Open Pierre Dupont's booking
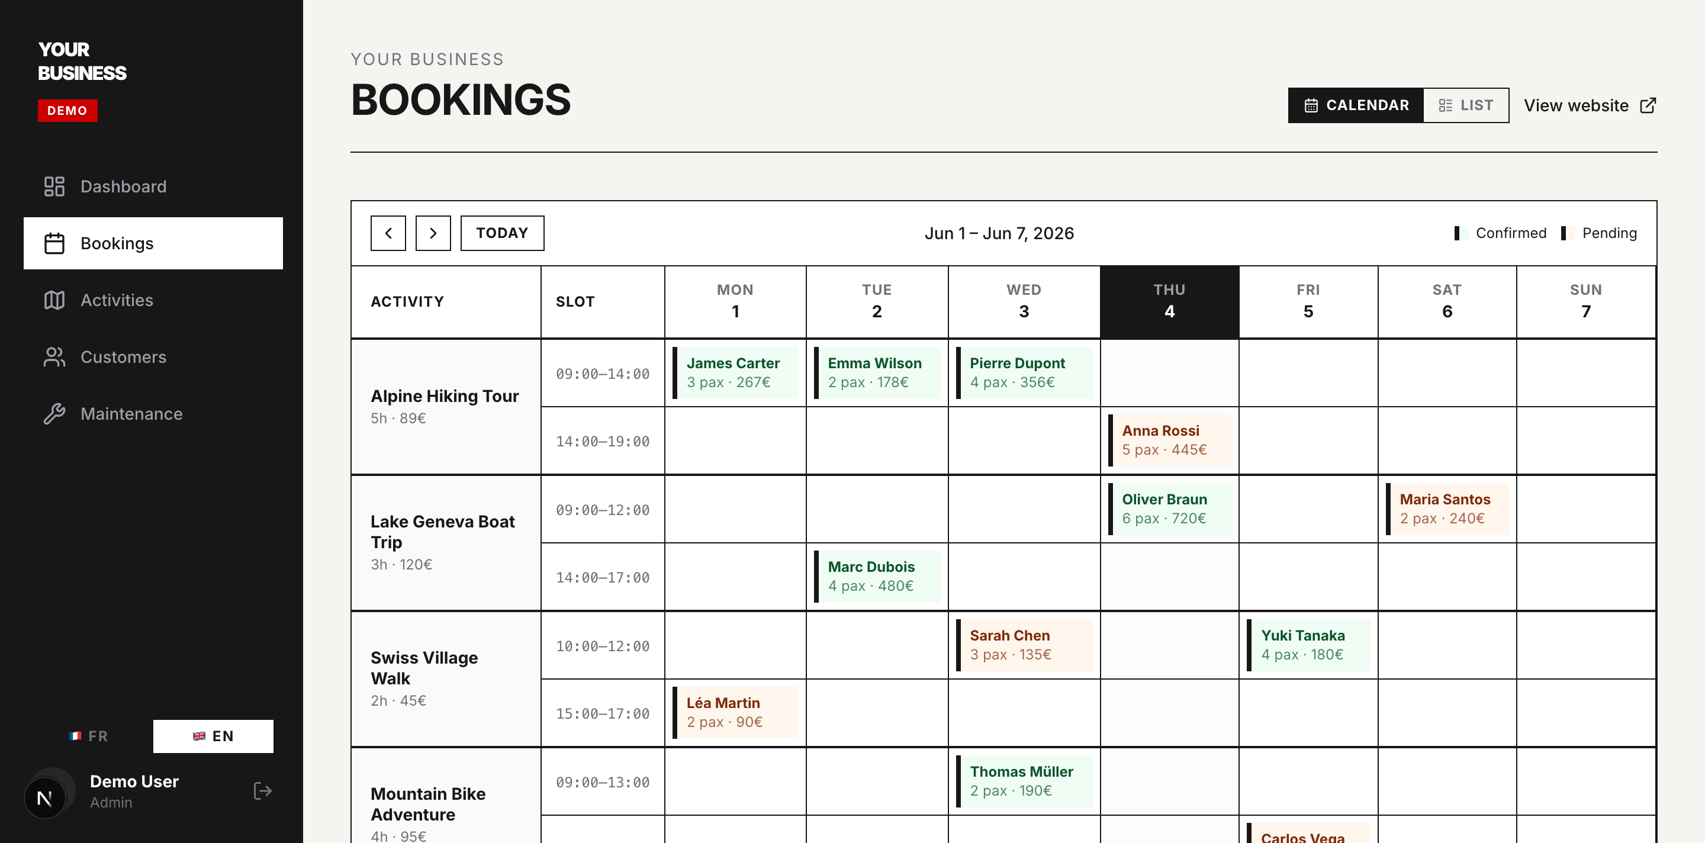Image resolution: width=1705 pixels, height=843 pixels. [1024, 372]
